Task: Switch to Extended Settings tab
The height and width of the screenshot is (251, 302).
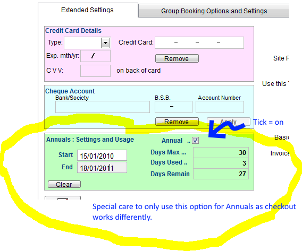Action: pos(87,10)
